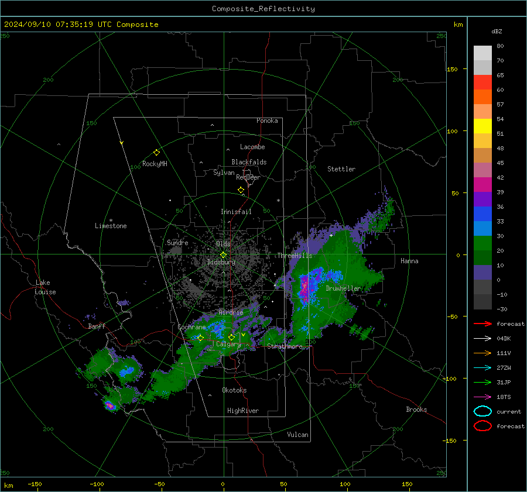
Task: Click the HighRiver city label
Action: (x=242, y=411)
